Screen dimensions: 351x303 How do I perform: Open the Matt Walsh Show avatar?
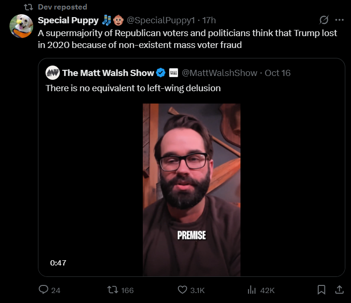pos(53,73)
